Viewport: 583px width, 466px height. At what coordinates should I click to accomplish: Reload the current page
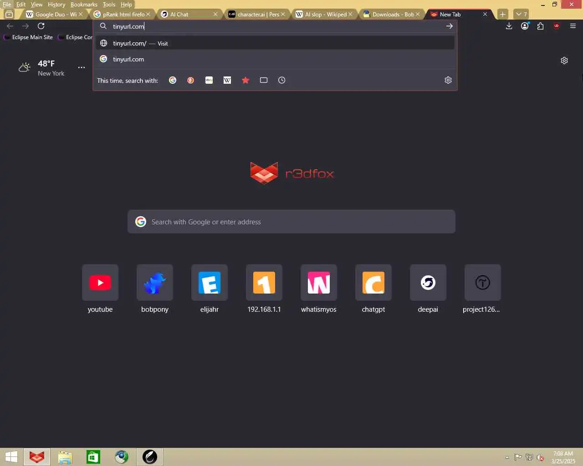pyautogui.click(x=41, y=26)
